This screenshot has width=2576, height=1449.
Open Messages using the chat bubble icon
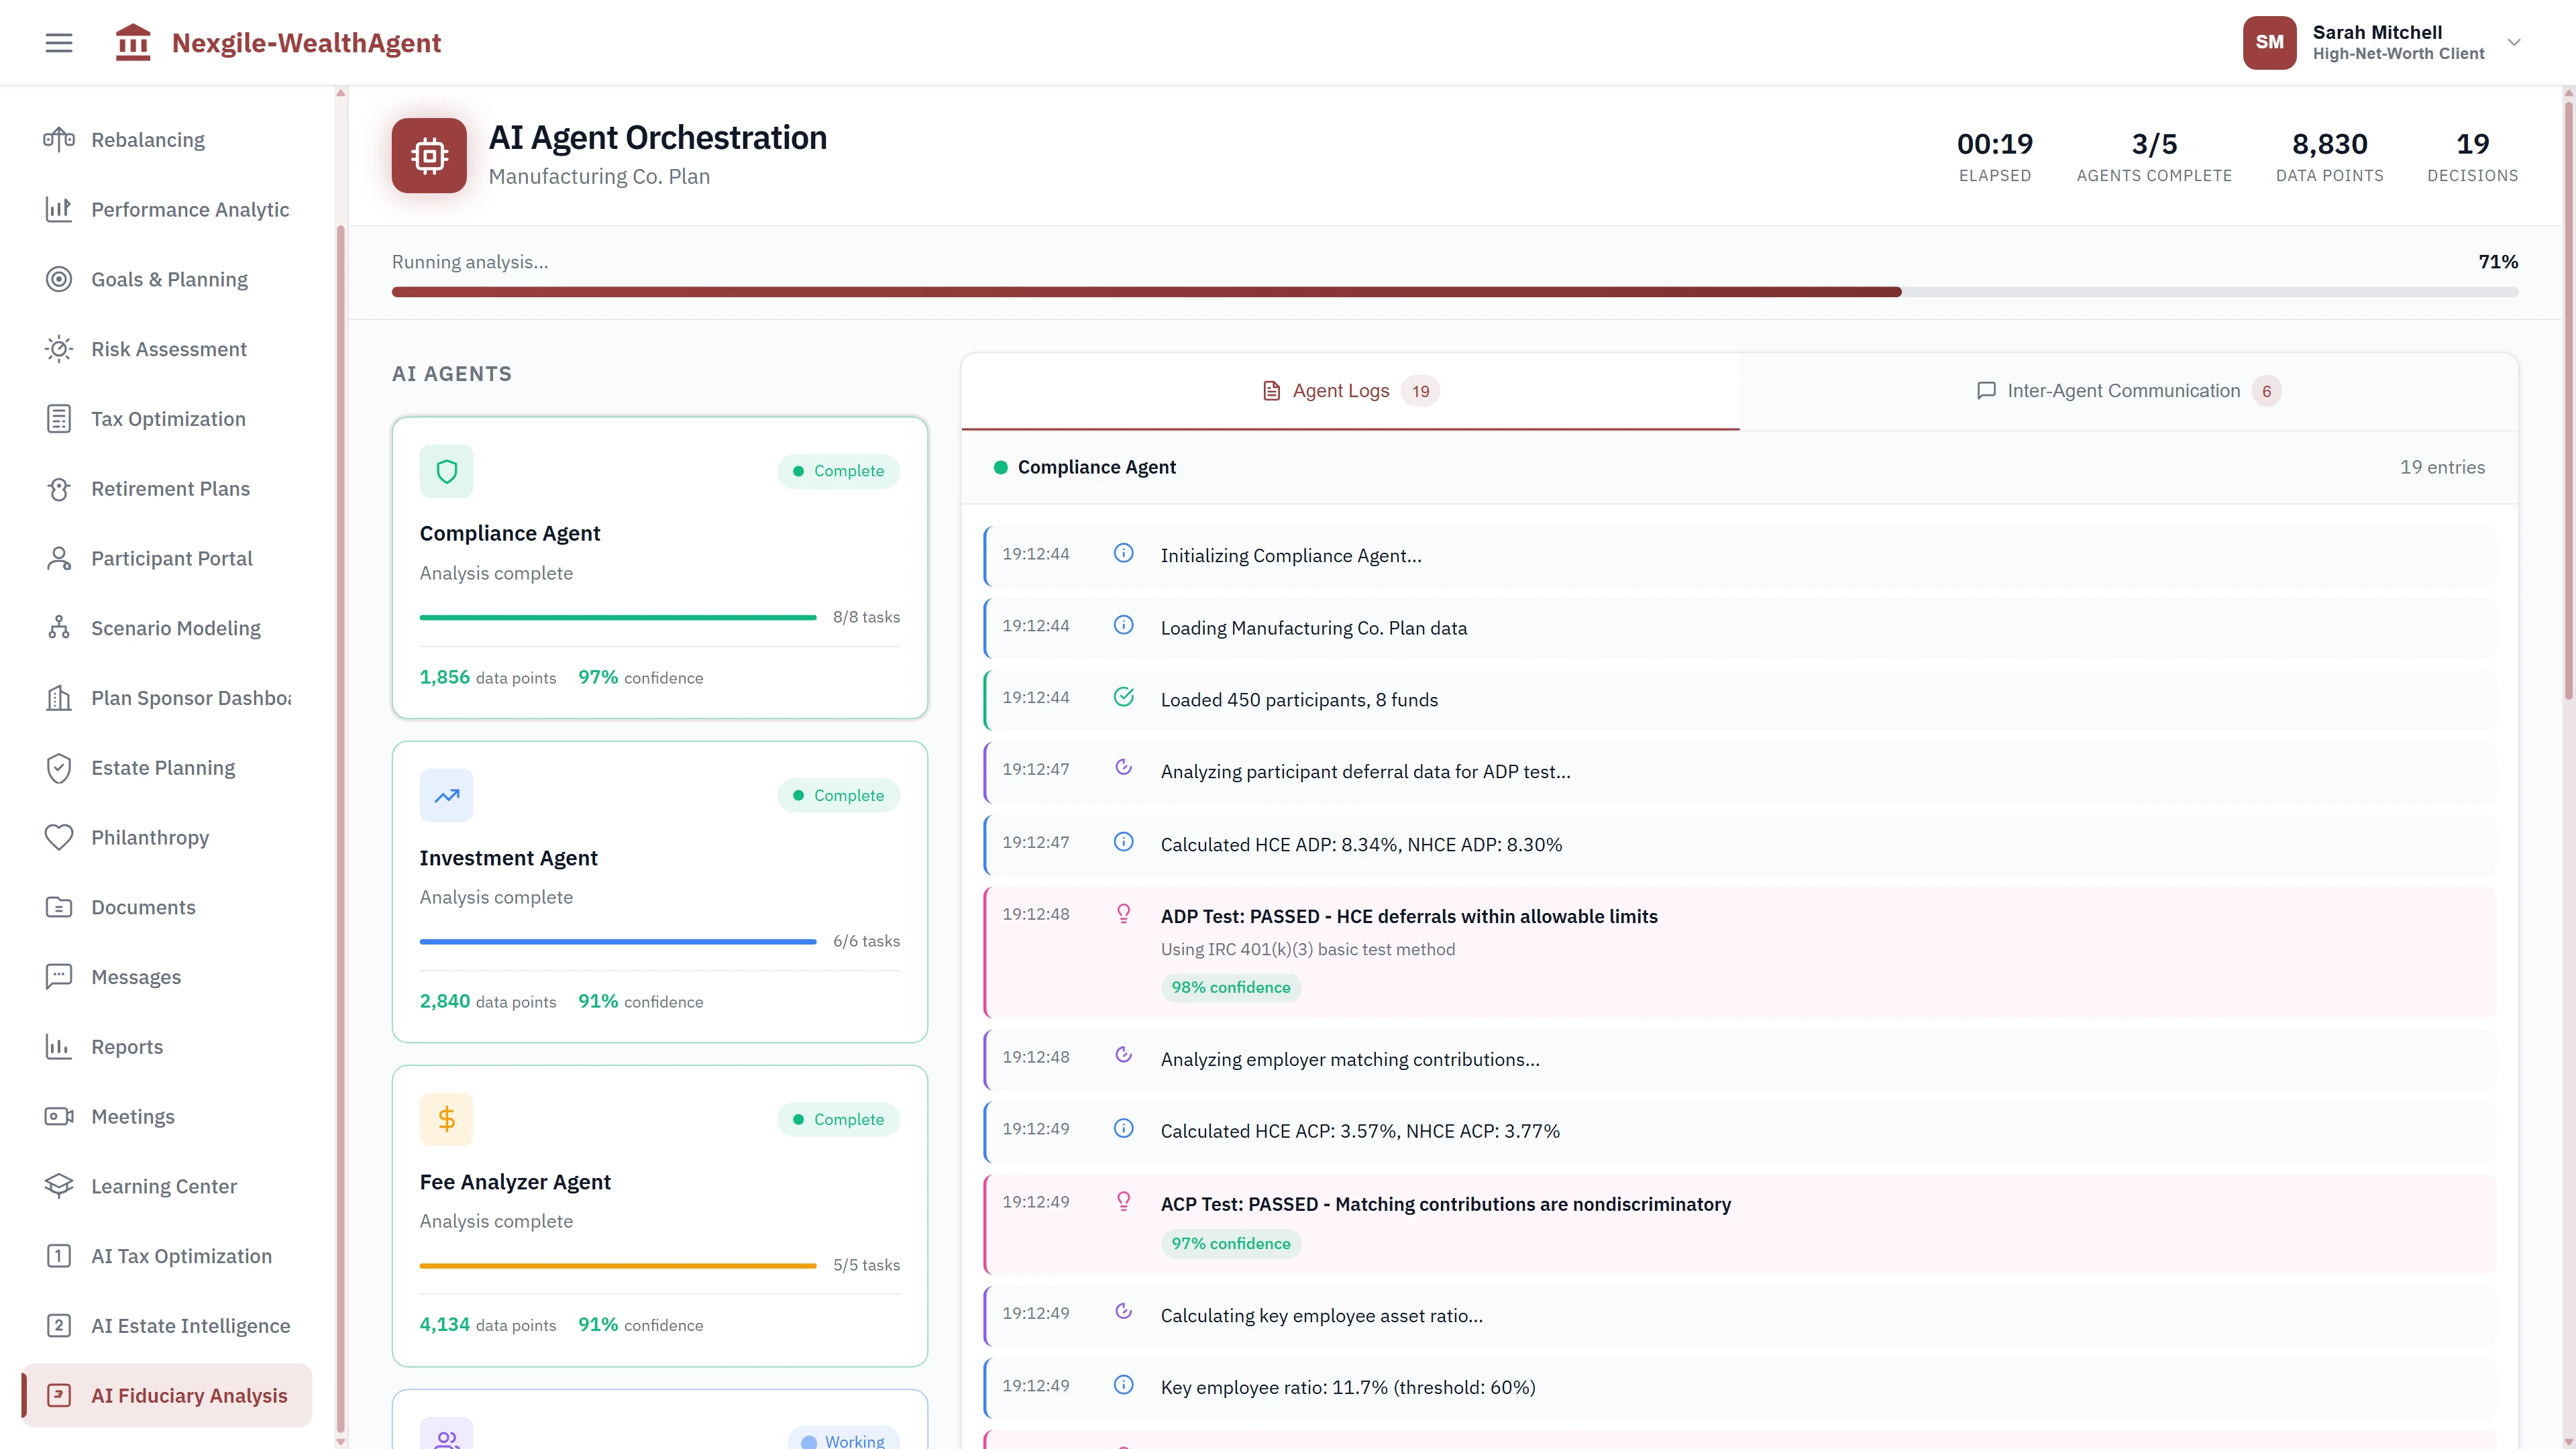click(58, 976)
